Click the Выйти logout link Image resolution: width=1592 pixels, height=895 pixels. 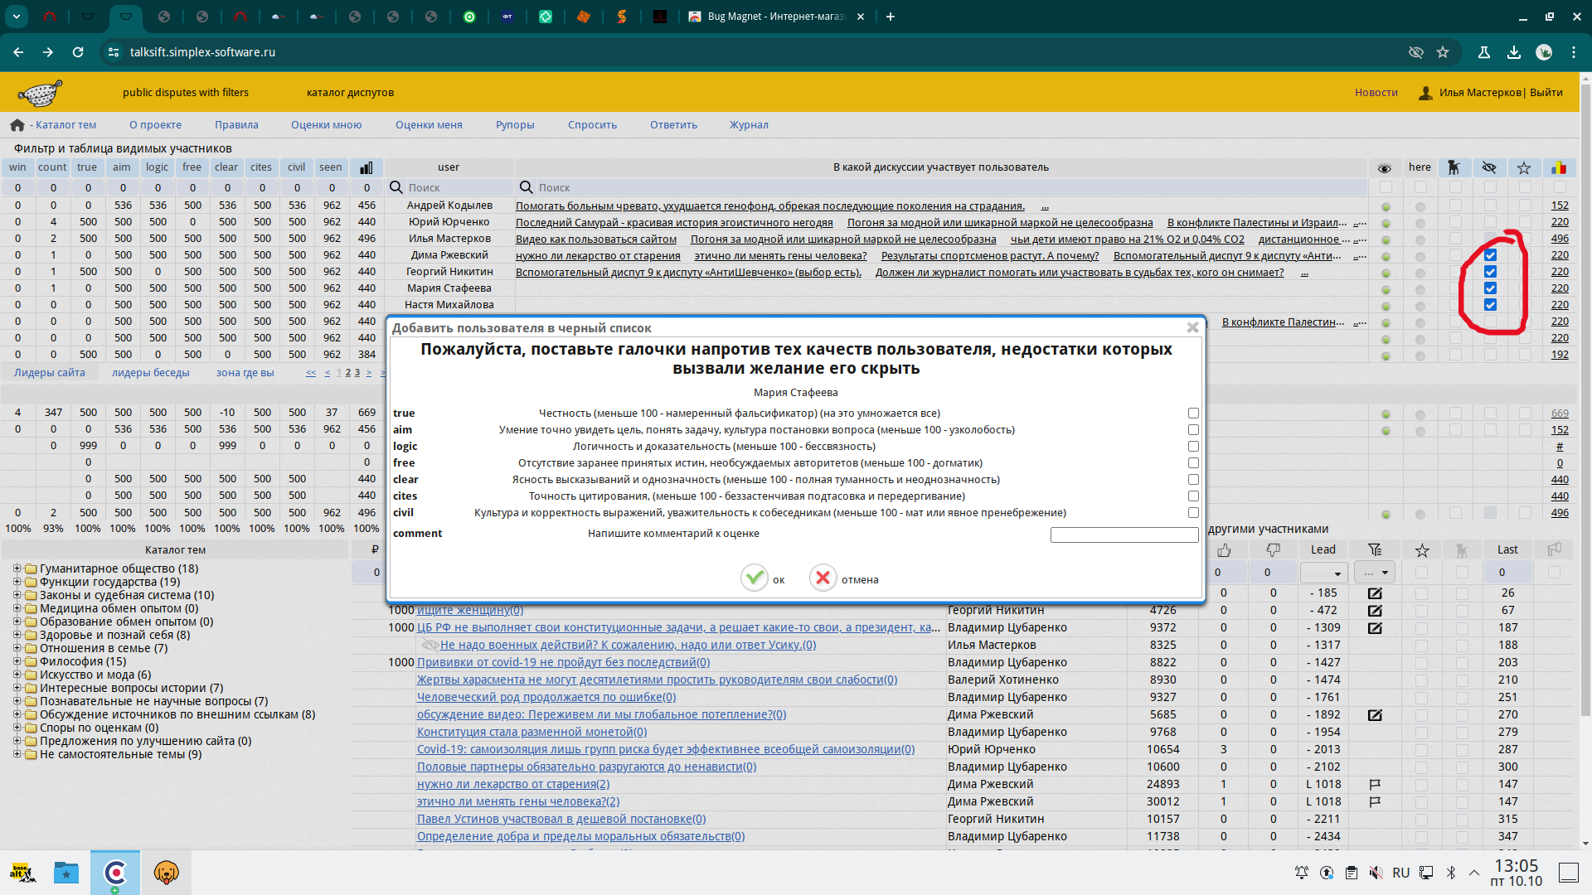point(1546,93)
